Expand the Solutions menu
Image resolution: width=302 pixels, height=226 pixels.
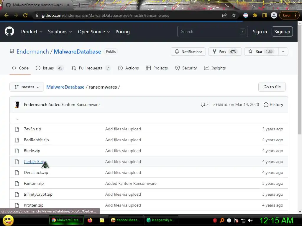60,32
